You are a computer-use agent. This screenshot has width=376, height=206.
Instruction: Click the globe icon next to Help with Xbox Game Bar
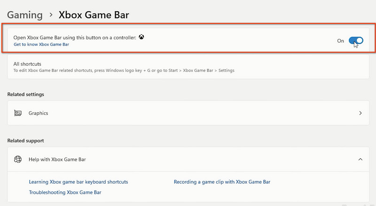click(18, 159)
